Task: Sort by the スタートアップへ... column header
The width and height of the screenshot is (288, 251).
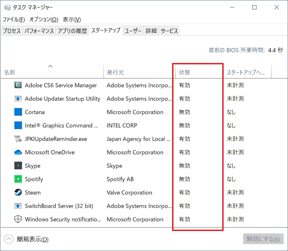Action: click(x=247, y=71)
